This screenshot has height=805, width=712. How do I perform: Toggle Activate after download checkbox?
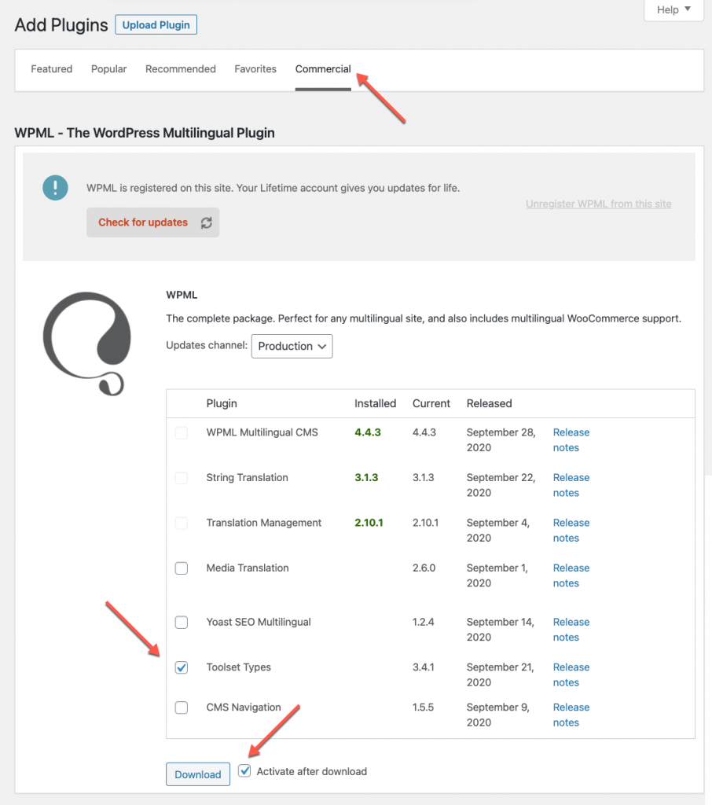(x=245, y=771)
